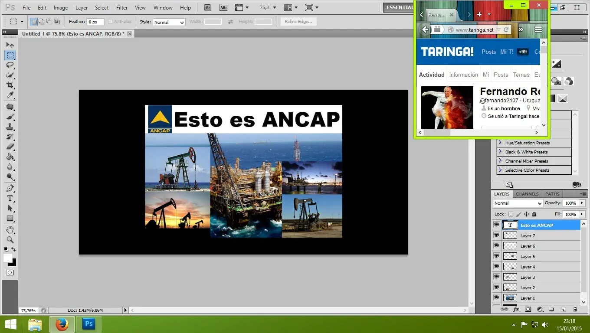Screen dimensions: 590x333
Task: Toggle visibility of Layer 2
Action: click(x=497, y=287)
